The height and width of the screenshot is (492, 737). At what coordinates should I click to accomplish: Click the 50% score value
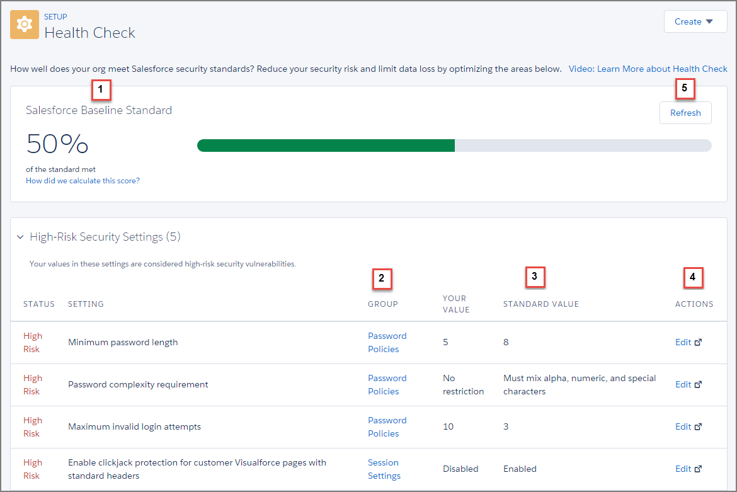click(57, 144)
